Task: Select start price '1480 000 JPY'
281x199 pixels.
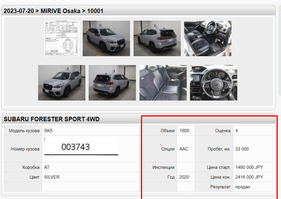Action: (x=249, y=167)
